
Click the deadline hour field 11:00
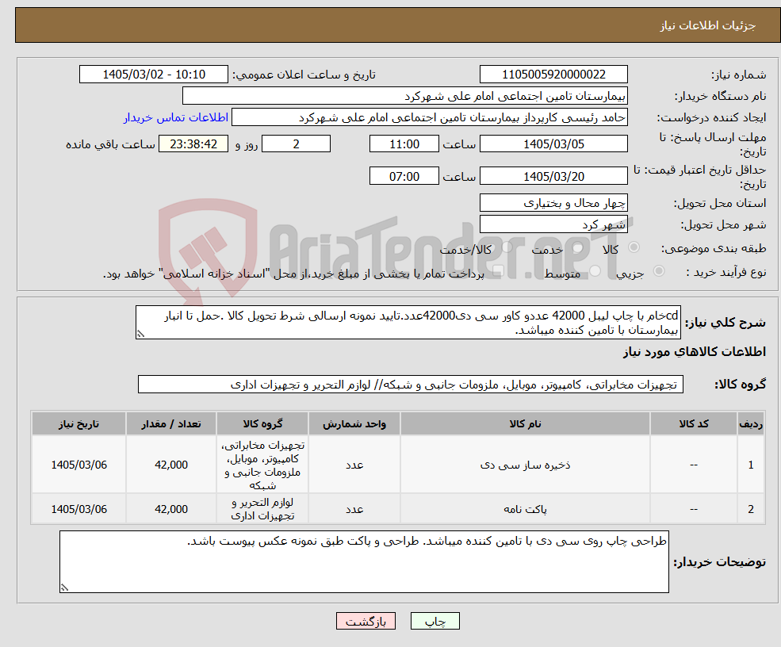pyautogui.click(x=404, y=144)
